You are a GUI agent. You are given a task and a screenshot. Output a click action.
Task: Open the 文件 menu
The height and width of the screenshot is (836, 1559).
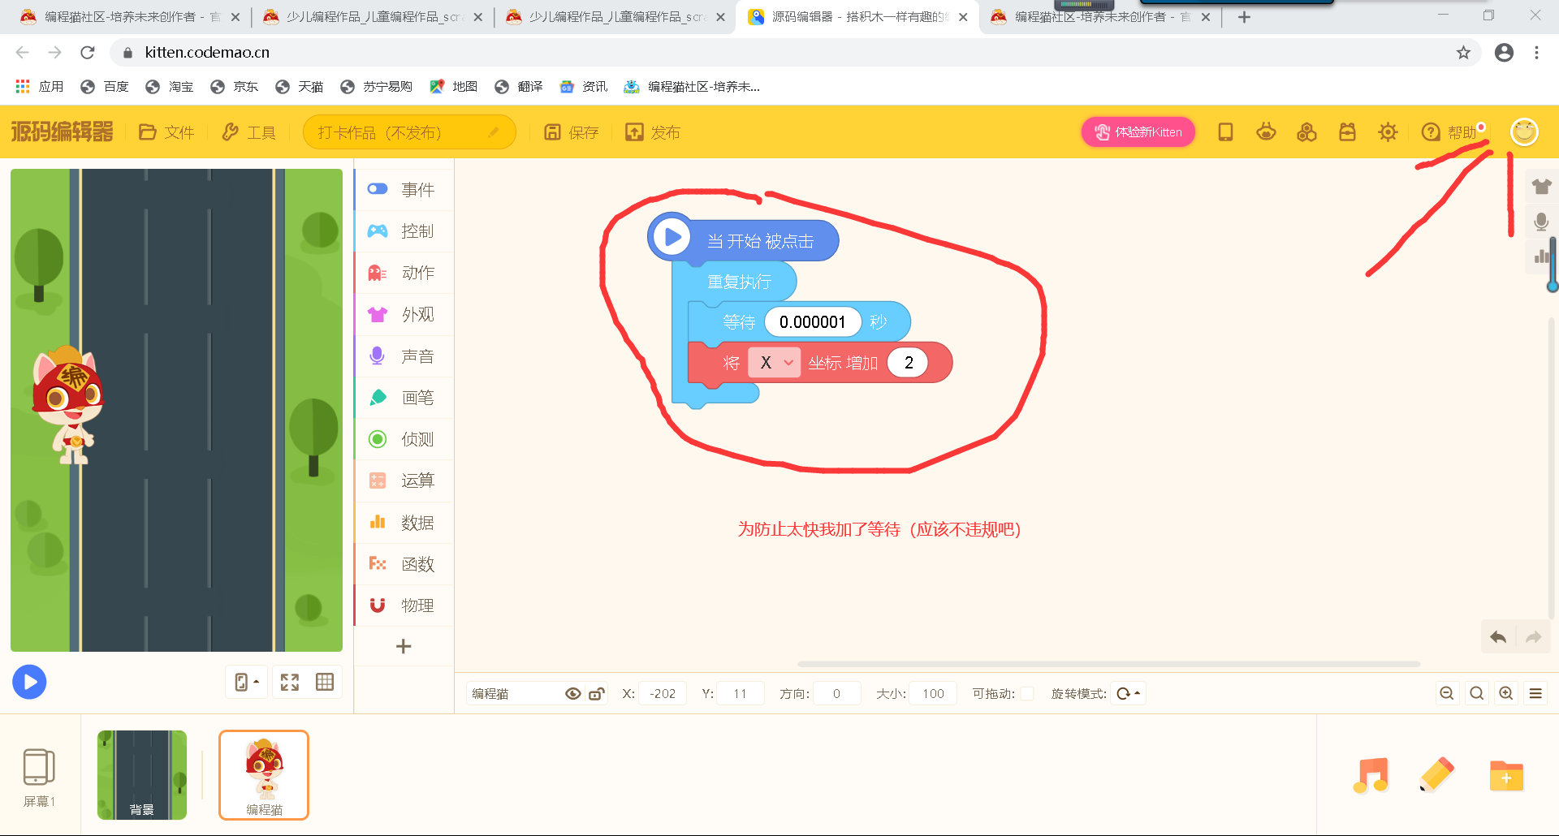coord(166,132)
